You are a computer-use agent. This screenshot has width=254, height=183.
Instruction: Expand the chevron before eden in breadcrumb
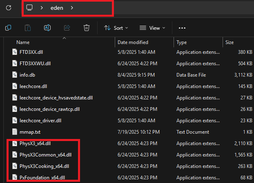point(41,8)
